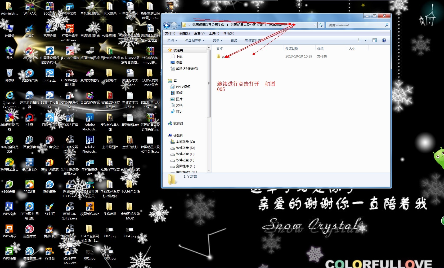This screenshot has height=268, width=444.
Task: Open the view options dropdown arrow
Action: coord(366,40)
